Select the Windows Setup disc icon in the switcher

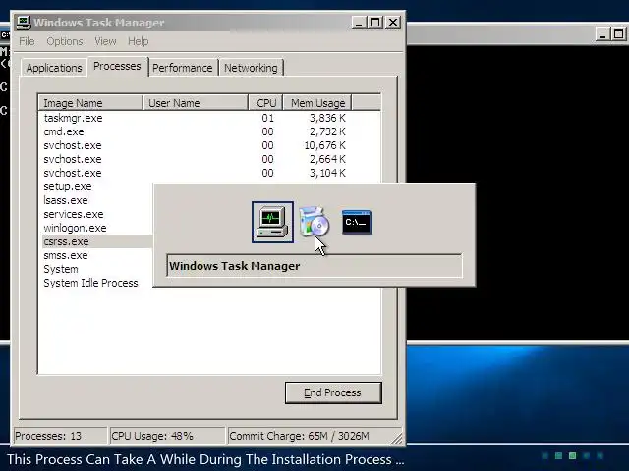314,222
